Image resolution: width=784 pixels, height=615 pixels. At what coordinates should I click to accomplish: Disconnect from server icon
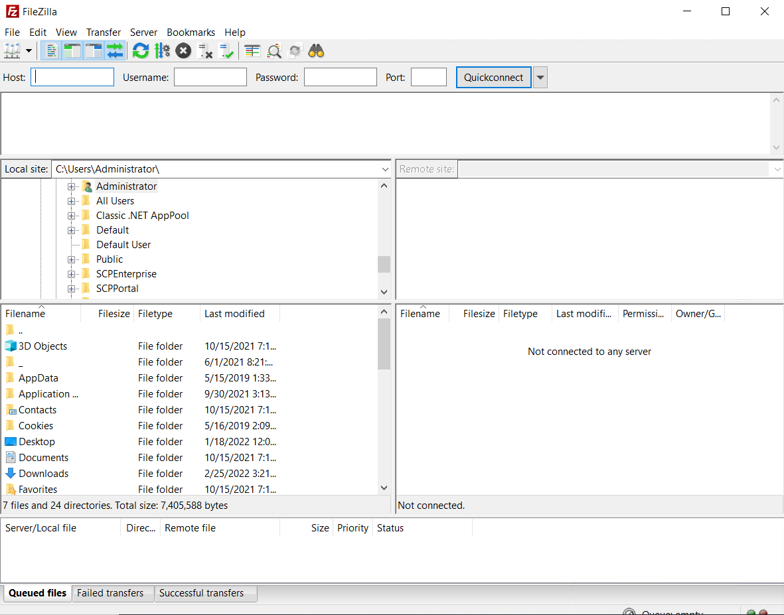[205, 51]
